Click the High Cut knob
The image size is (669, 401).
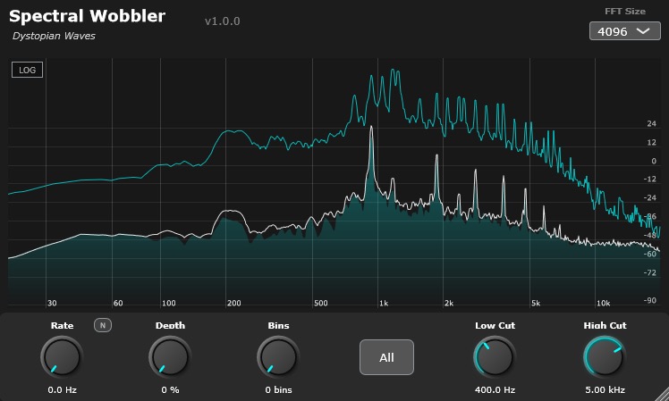tap(605, 356)
